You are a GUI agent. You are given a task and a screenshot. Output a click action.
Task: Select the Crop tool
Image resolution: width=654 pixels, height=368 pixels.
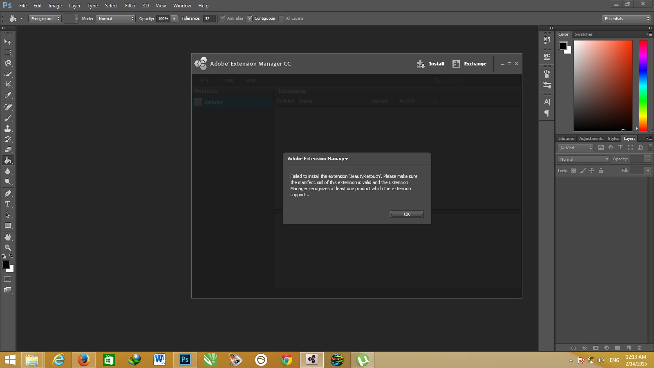(8, 85)
